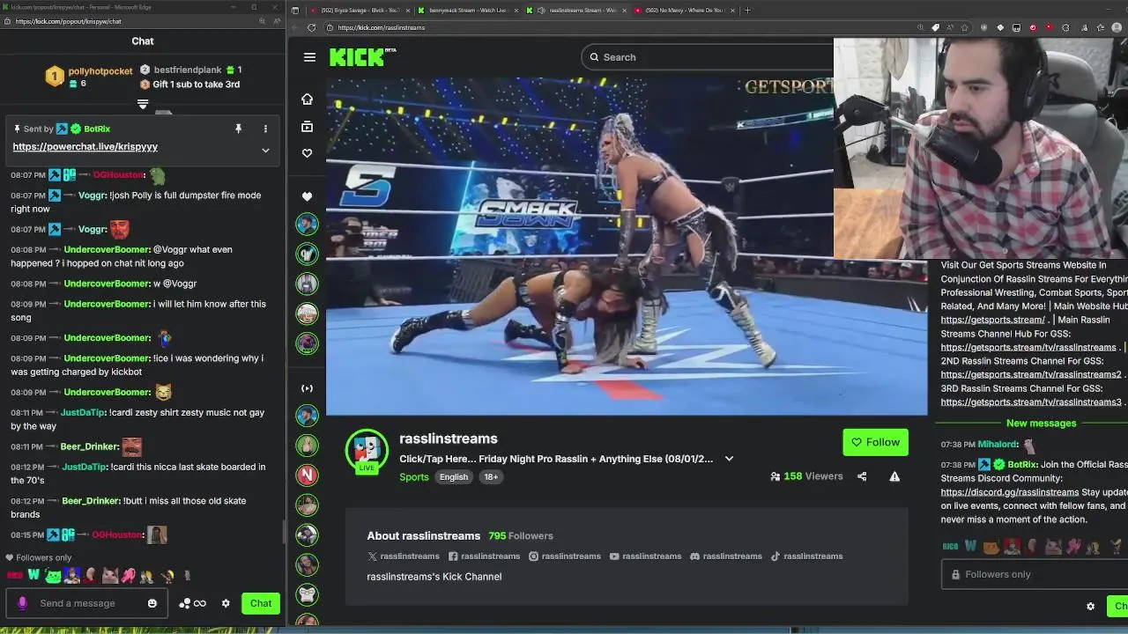Image resolution: width=1128 pixels, height=634 pixels.
Task: Expand the gift leaderboard arrow
Action: (x=143, y=104)
